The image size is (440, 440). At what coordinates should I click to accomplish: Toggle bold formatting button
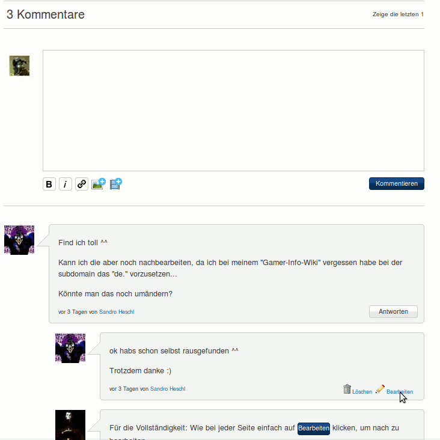[x=49, y=184]
